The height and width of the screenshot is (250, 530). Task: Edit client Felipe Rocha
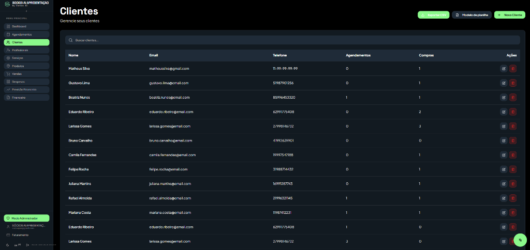point(504,169)
